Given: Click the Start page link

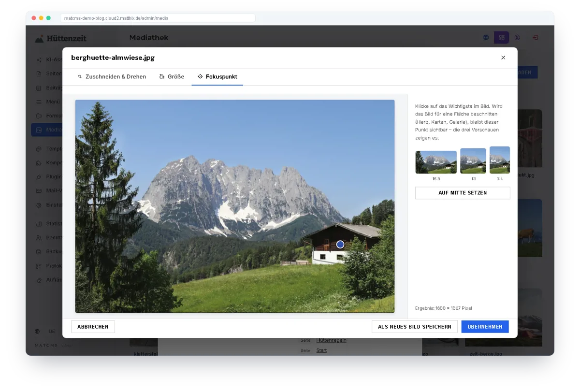Looking at the screenshot, I should (321, 350).
